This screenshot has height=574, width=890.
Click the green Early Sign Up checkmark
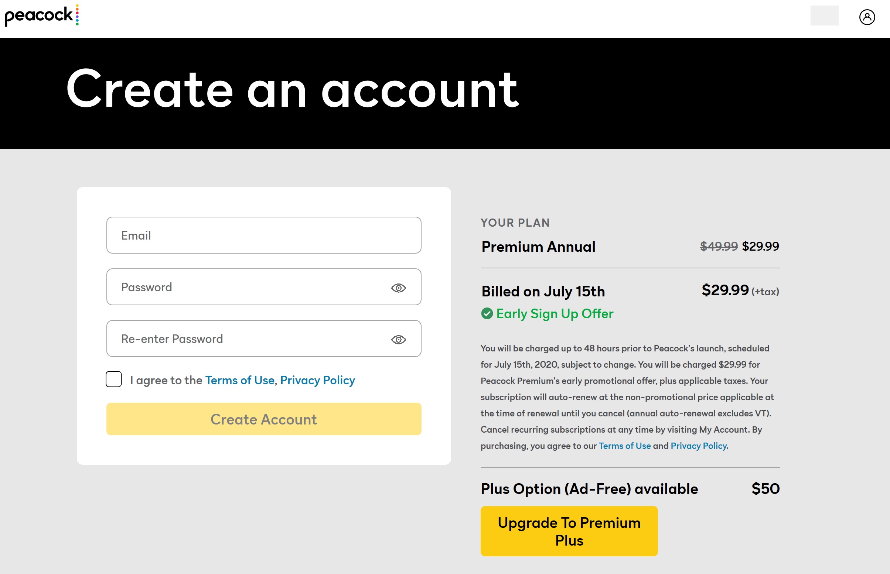(487, 313)
